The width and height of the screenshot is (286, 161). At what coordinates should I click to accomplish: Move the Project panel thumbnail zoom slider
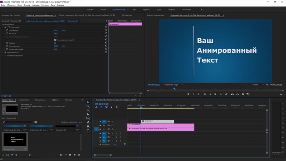pyautogui.click(x=16, y=155)
